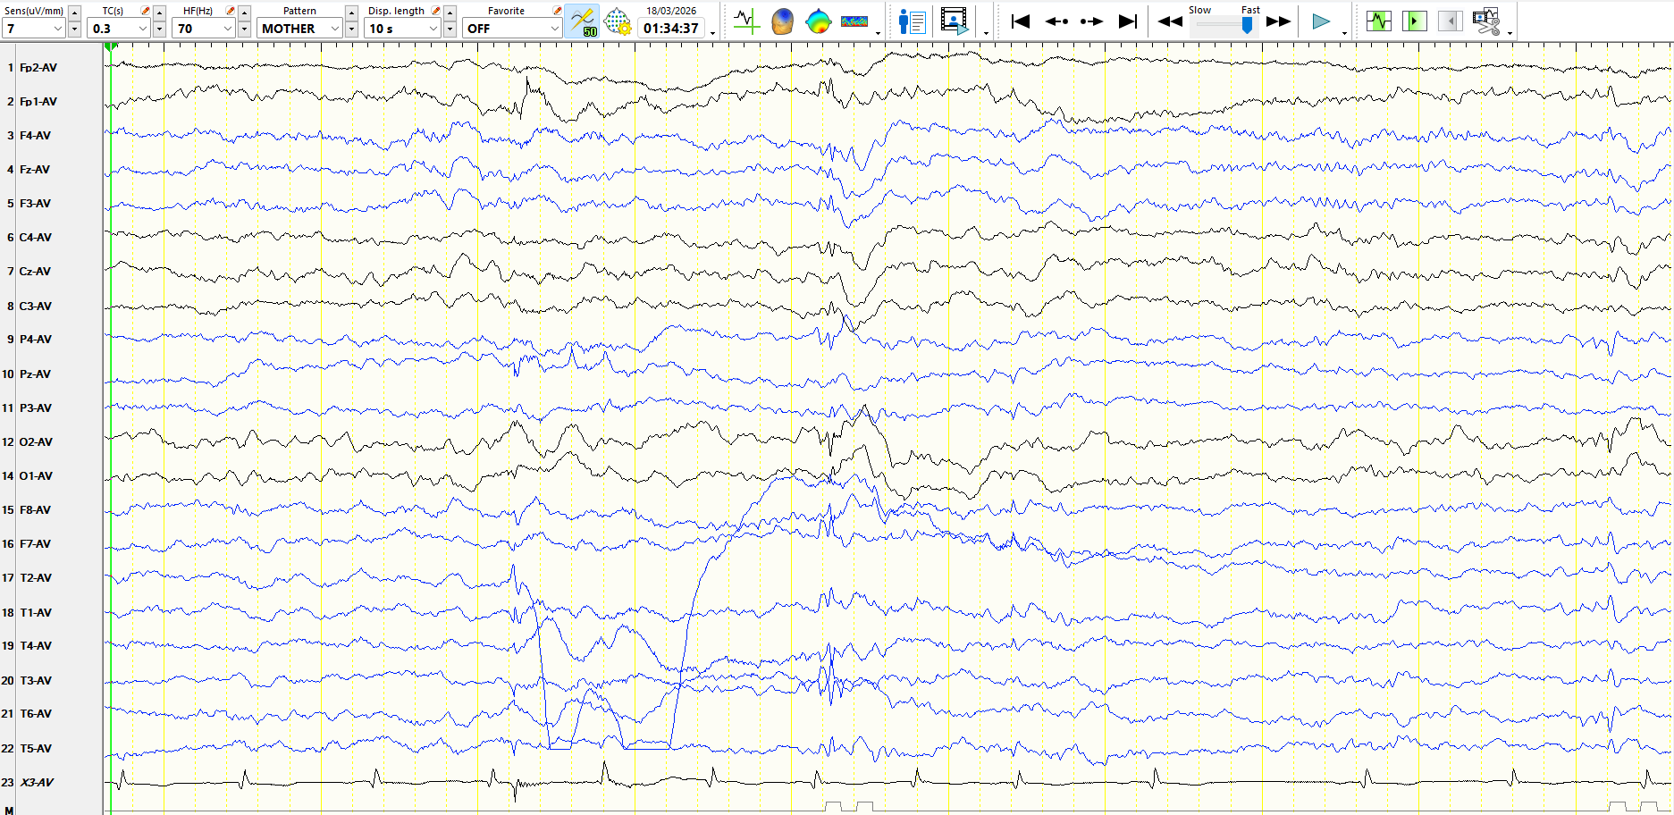Click the Disp. length up arrow

coord(450,13)
